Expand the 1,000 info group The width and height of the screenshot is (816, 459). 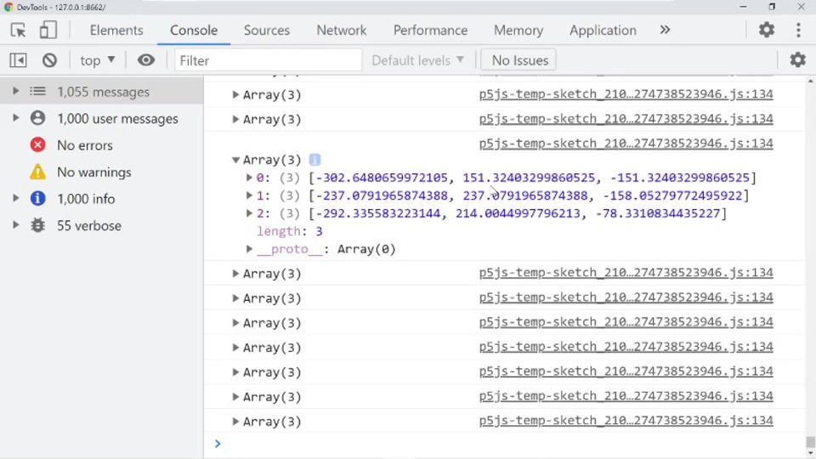tap(15, 198)
